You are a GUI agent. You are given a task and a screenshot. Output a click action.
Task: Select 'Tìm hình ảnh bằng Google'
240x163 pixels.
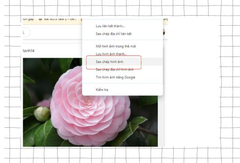pos(123,77)
